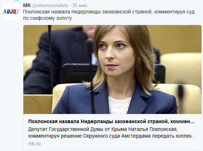Click the microphone stand in the card photo

coord(50,58)
